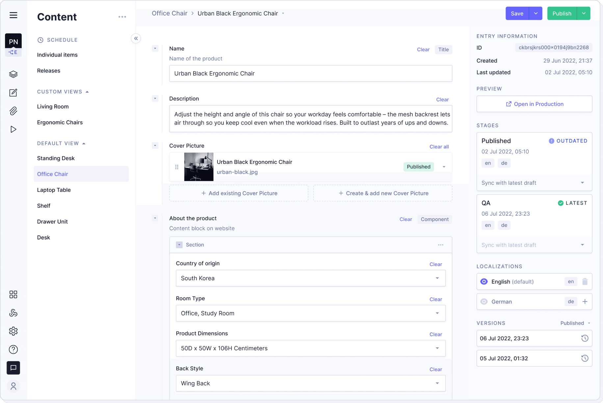Click the chat support icon
The height and width of the screenshot is (403, 603).
(13, 368)
